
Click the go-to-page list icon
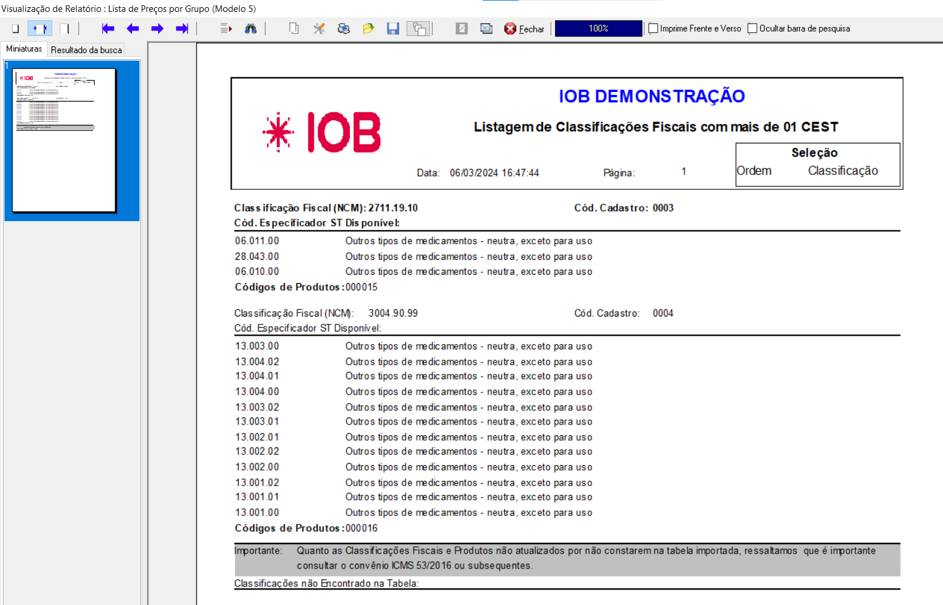226,29
